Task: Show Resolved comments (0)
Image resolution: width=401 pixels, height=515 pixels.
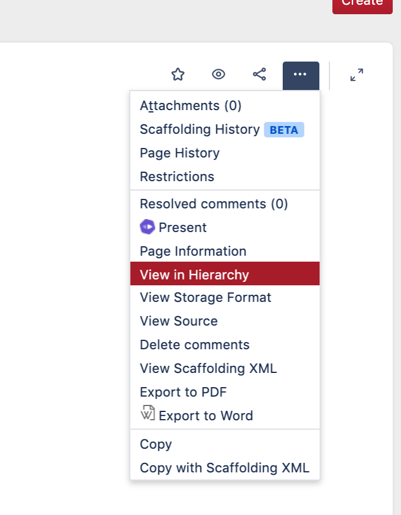Action: (214, 204)
